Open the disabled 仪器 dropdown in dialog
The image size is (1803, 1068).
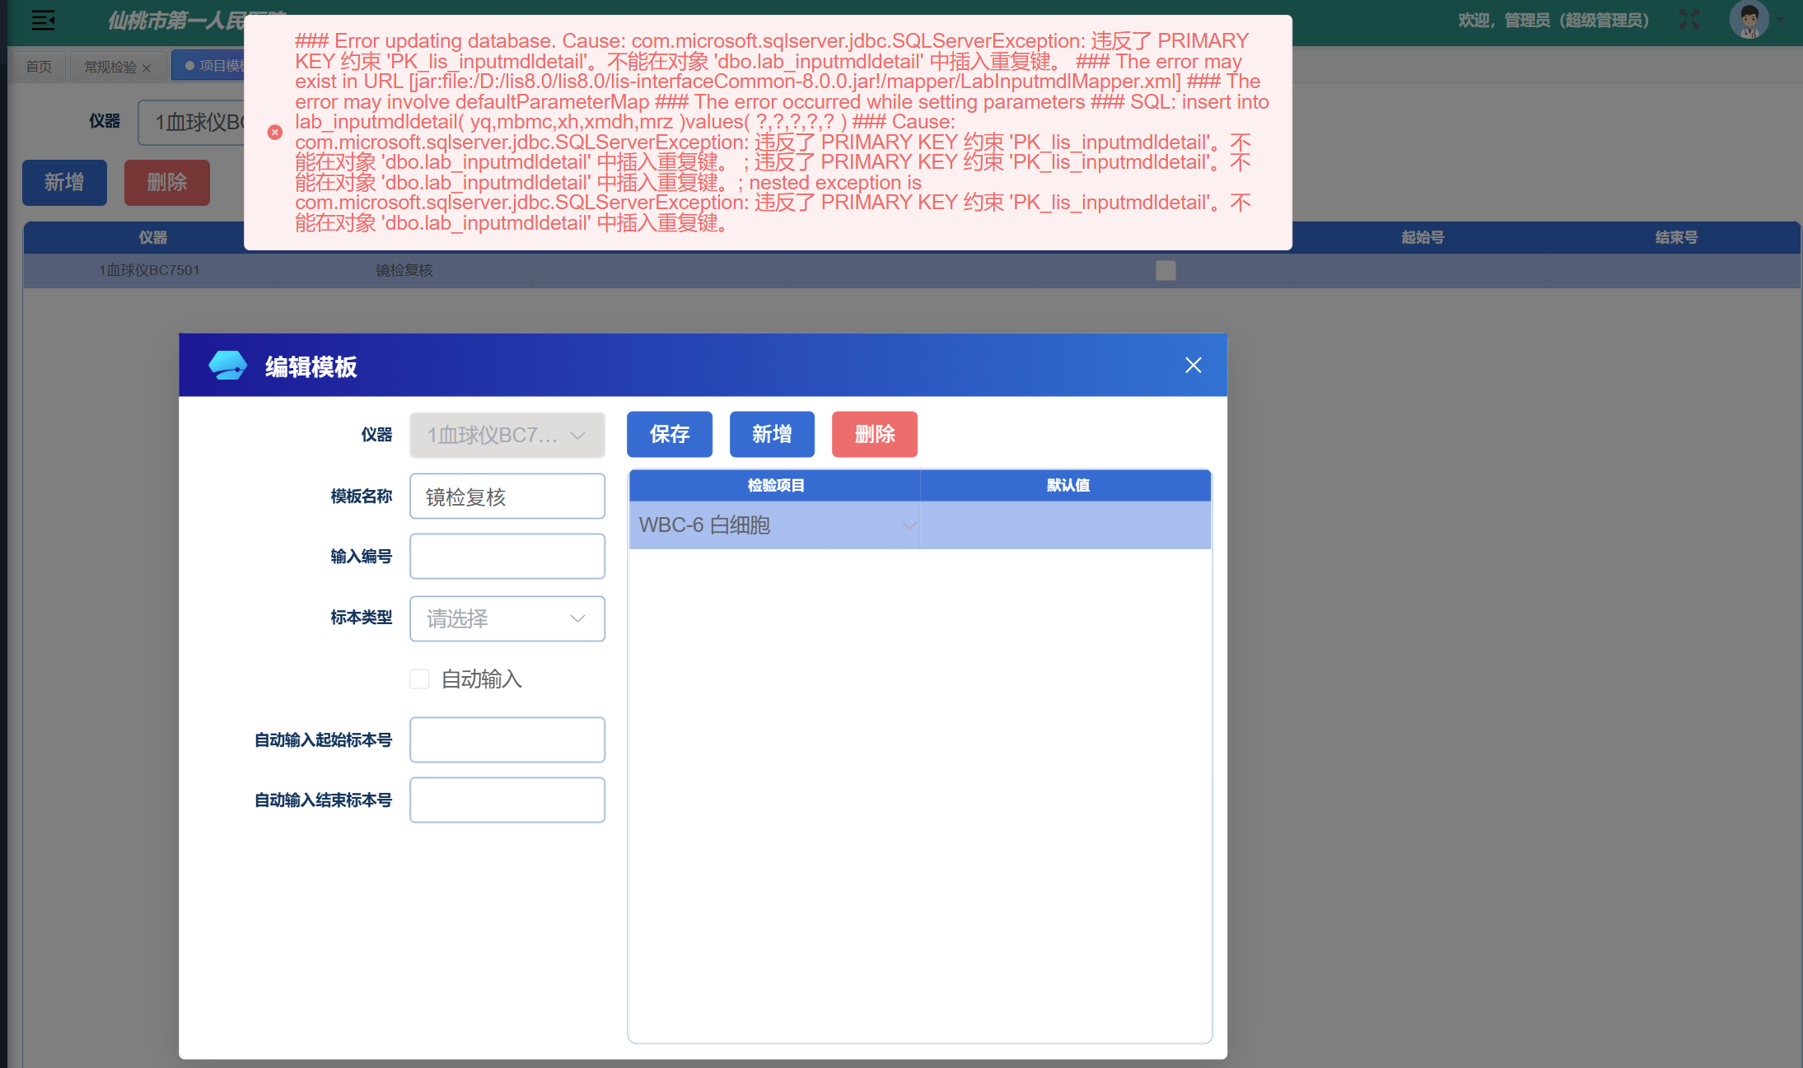pyautogui.click(x=507, y=435)
